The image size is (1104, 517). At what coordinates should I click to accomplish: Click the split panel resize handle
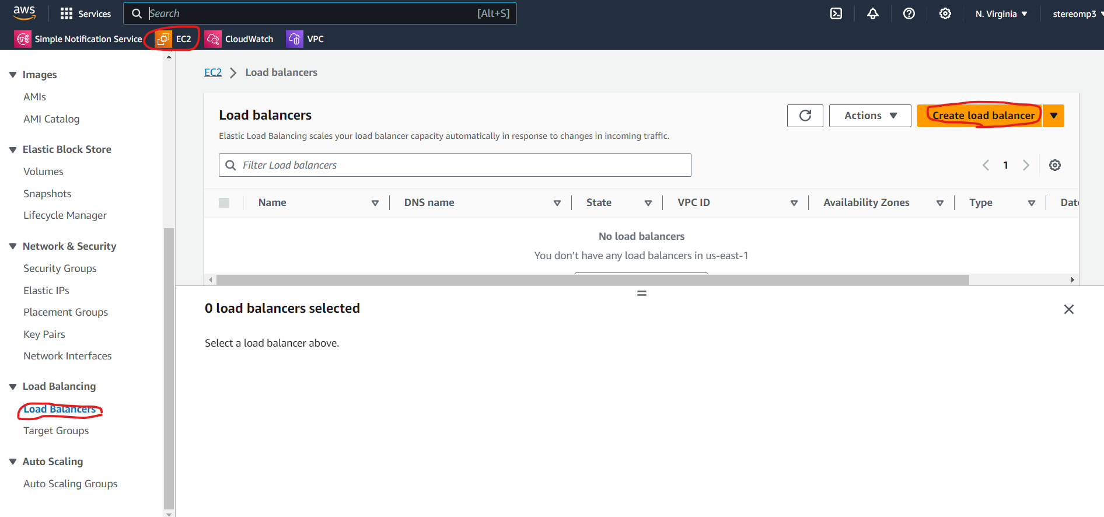tap(641, 293)
